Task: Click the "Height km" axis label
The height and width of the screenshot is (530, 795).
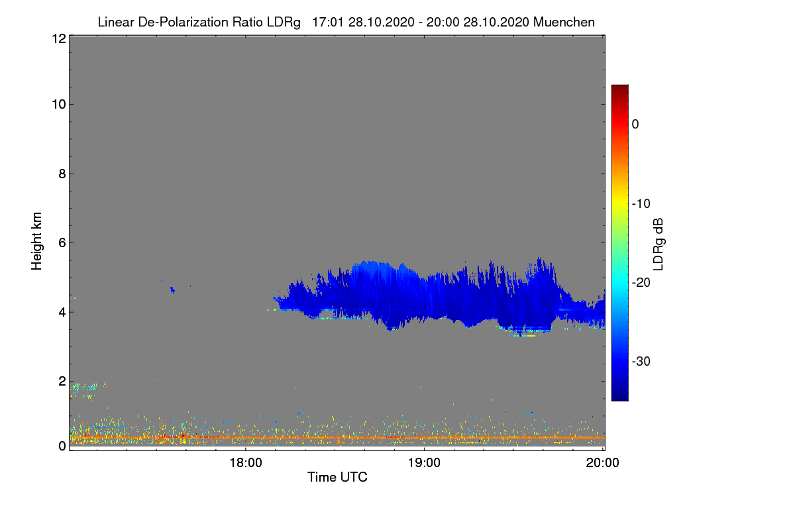Action: [37, 241]
